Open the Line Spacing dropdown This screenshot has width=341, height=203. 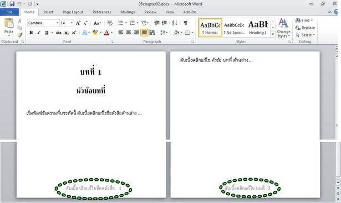click(164, 33)
